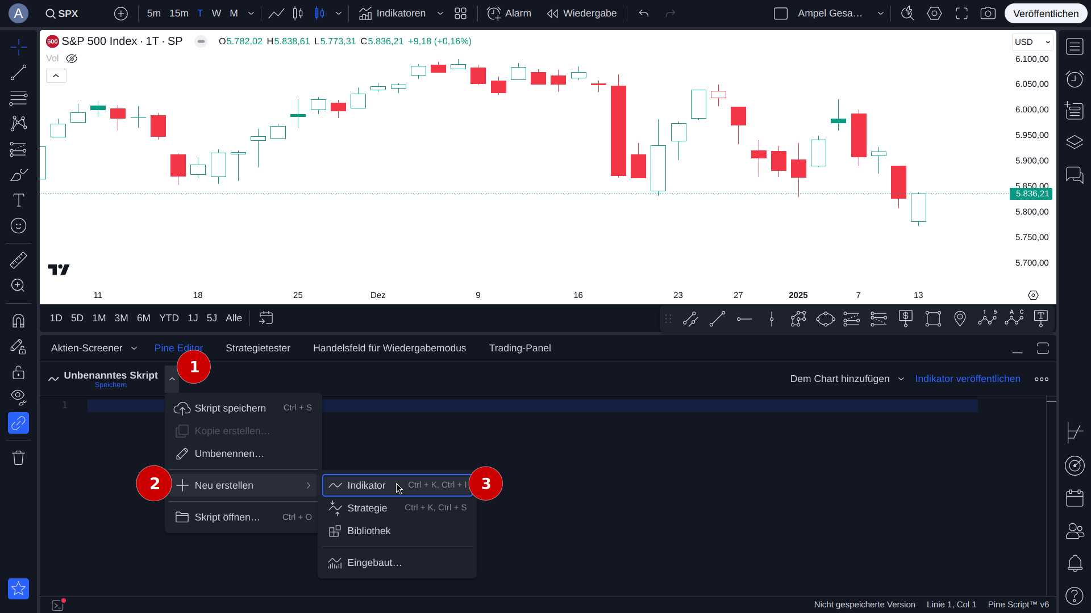Image resolution: width=1091 pixels, height=613 pixels.
Task: Open go to date calendar icon
Action: pyautogui.click(x=266, y=318)
